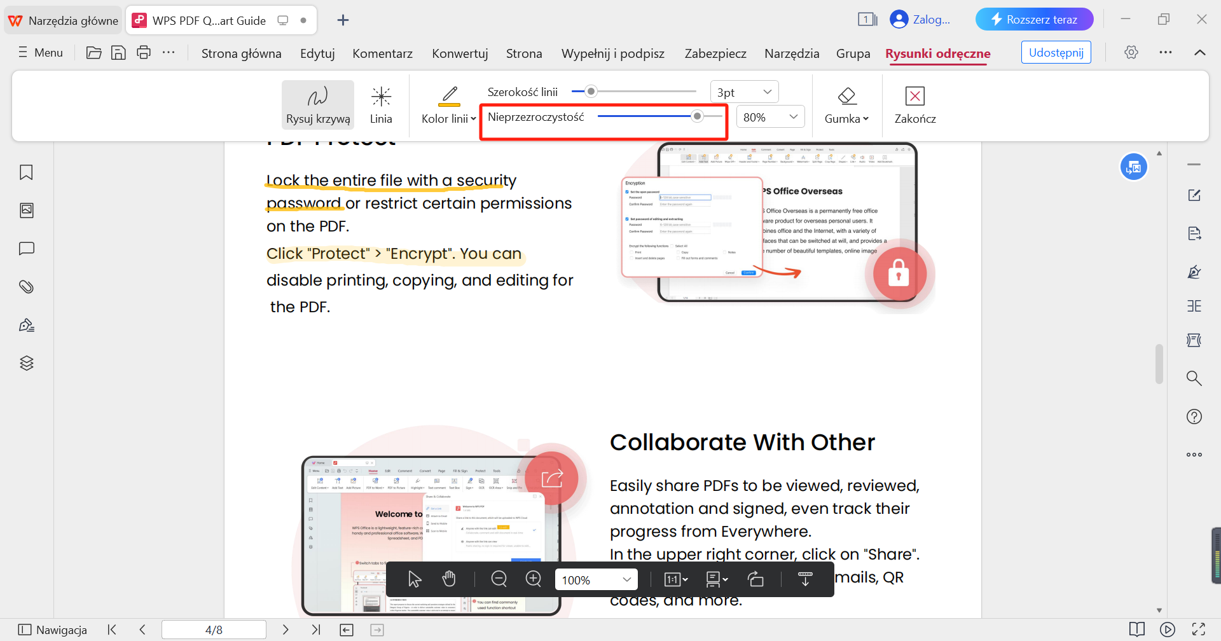This screenshot has width=1221, height=641.
Task: Click the open file folder icon
Action: (93, 53)
